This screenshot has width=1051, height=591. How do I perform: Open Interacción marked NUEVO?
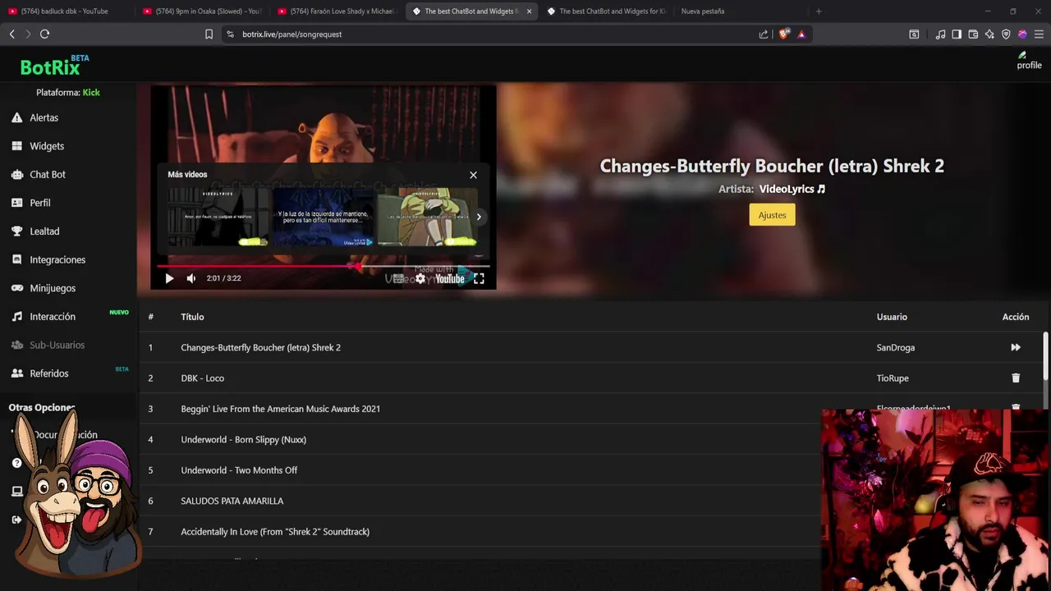pyautogui.click(x=52, y=317)
